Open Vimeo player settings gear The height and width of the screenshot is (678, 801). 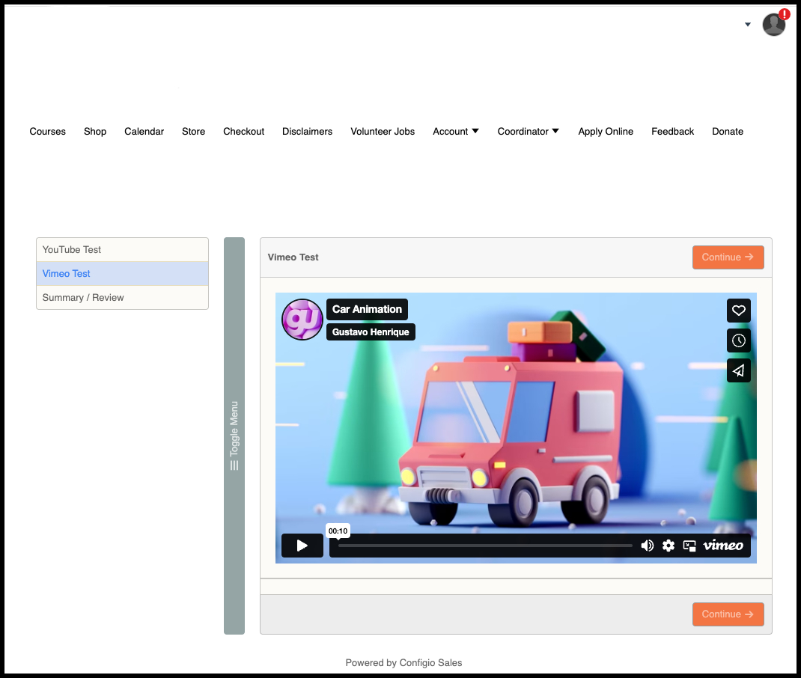668,546
